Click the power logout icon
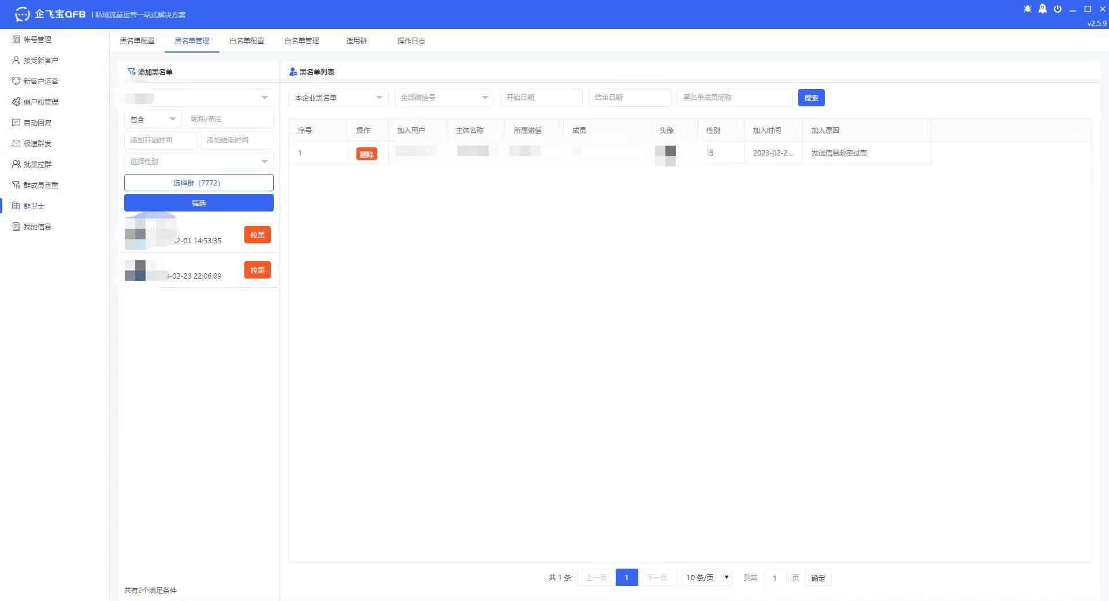Viewport: 1109px width, 601px height. click(1058, 9)
